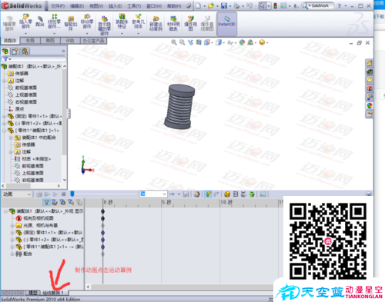Click the Animation Wizard icon

pyautogui.click(x=197, y=194)
